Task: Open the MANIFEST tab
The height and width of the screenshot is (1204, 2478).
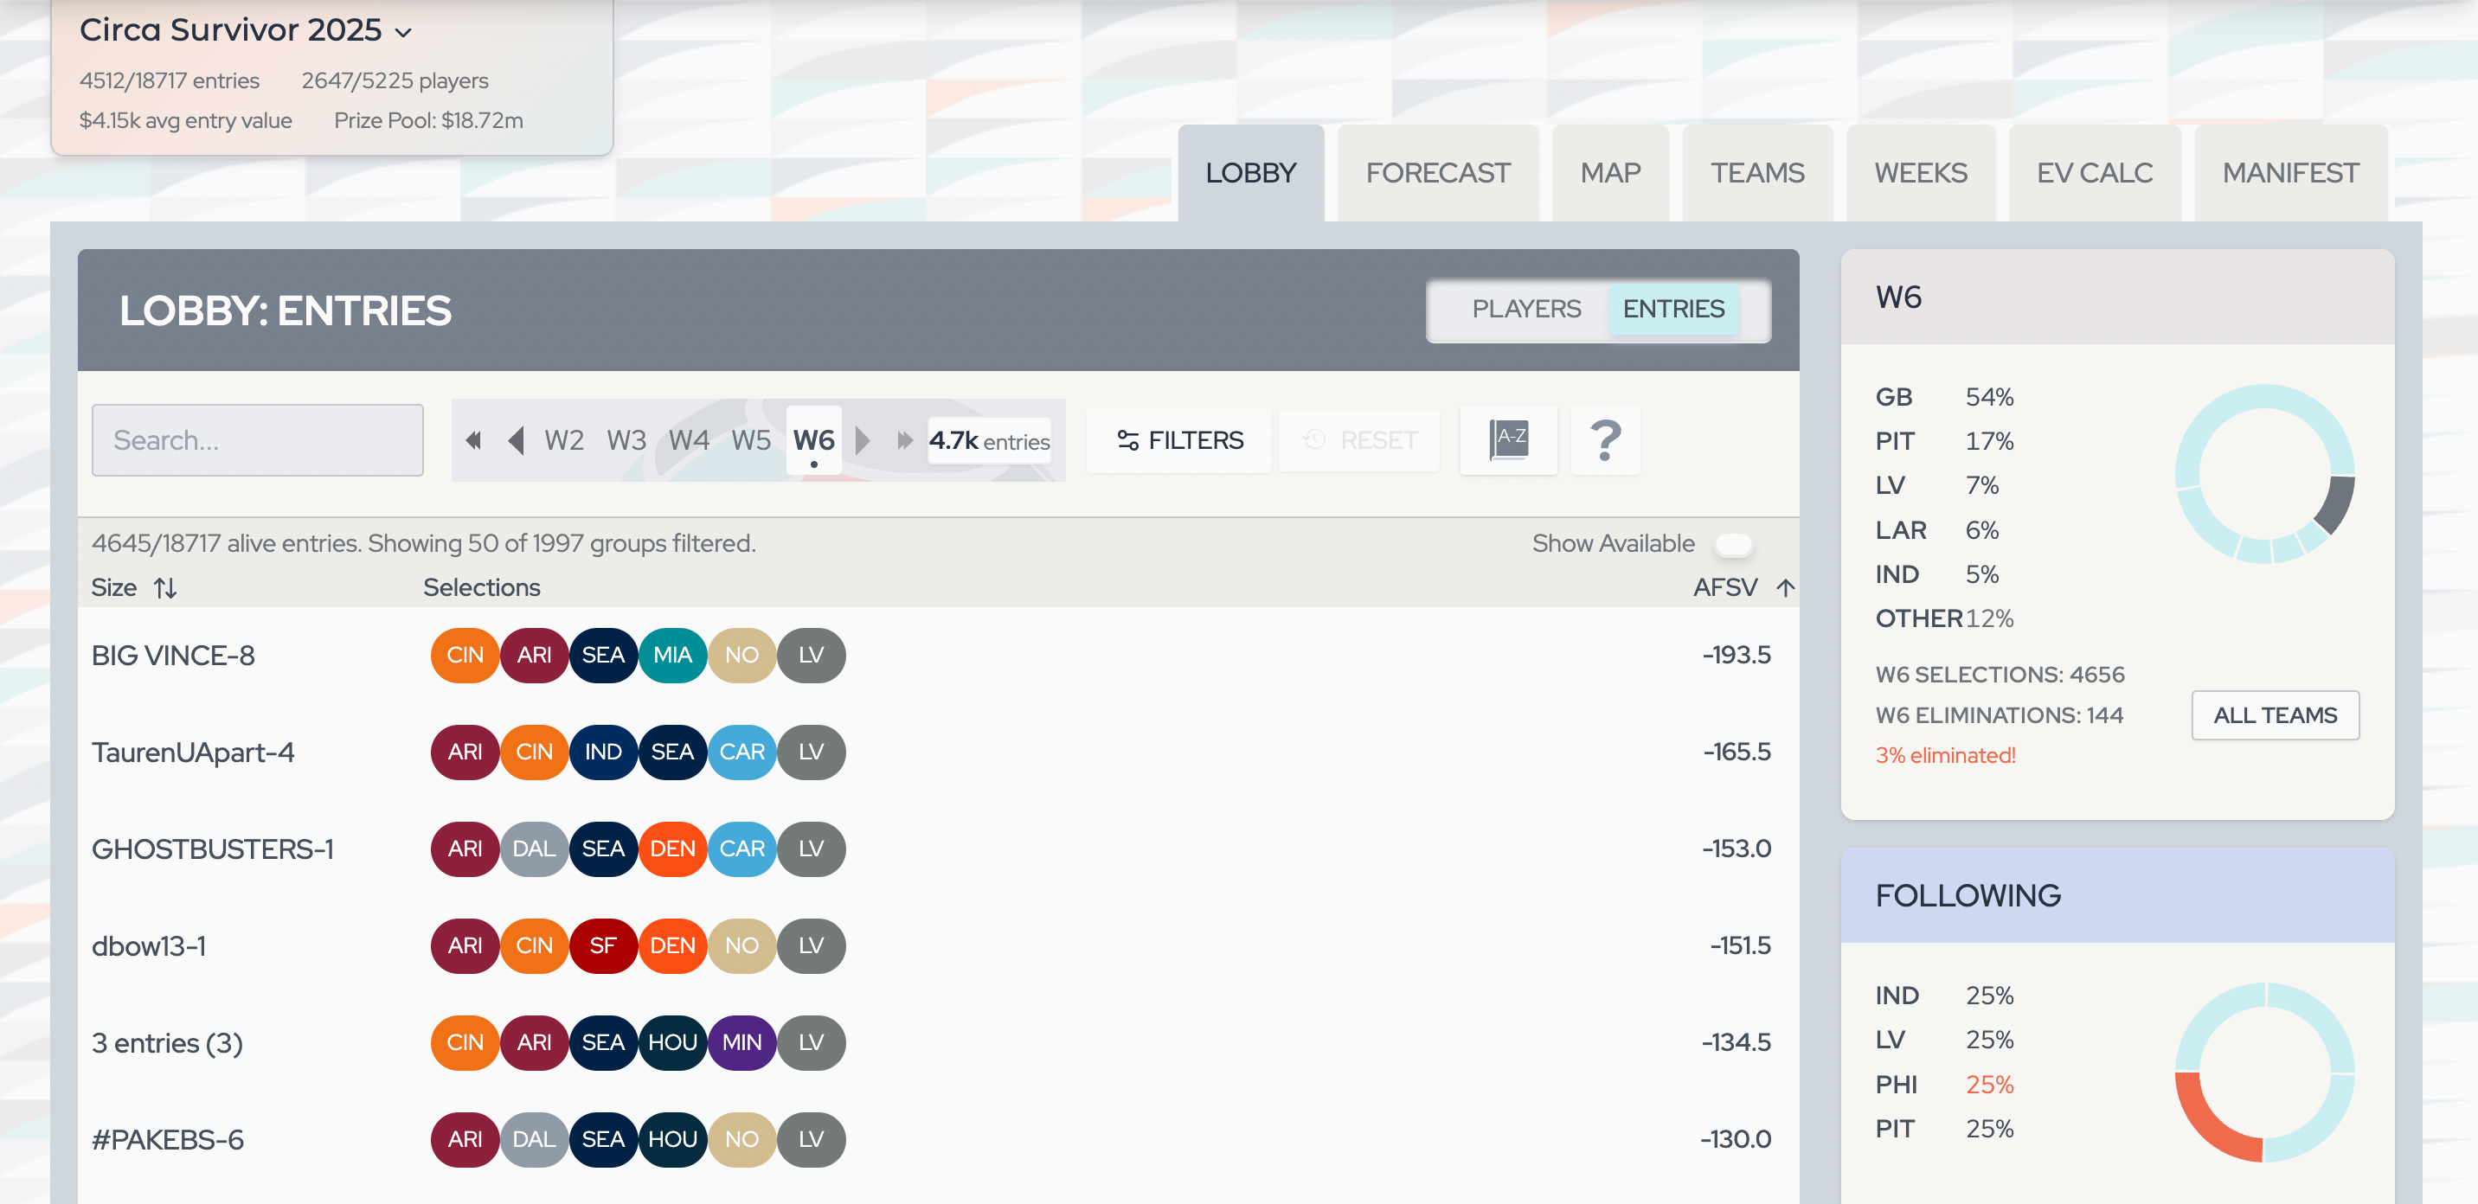Action: click(x=2290, y=173)
